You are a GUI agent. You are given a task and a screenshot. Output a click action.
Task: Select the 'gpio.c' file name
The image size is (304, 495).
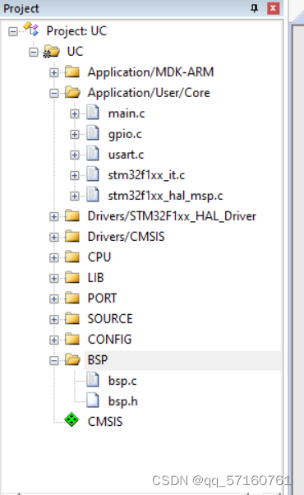tap(125, 135)
